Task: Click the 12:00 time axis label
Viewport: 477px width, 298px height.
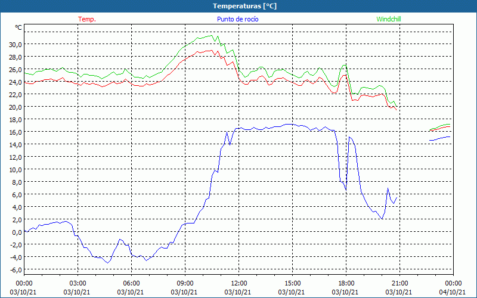Action: (239, 283)
